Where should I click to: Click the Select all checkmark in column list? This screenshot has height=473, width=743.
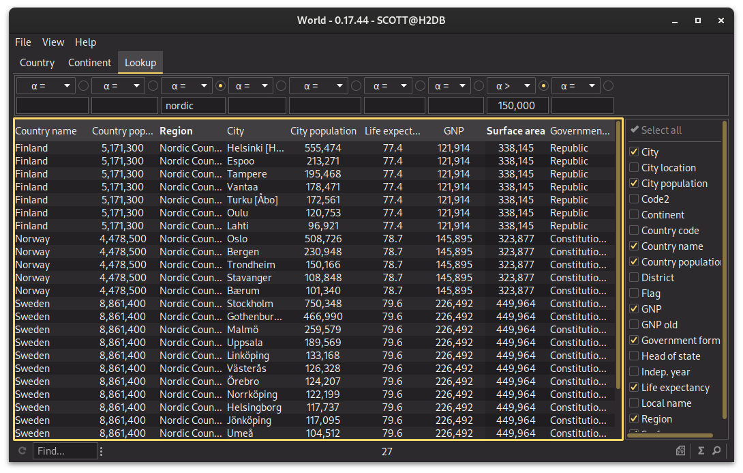[x=635, y=130]
